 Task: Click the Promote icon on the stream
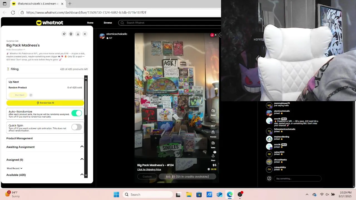click(x=213, y=132)
